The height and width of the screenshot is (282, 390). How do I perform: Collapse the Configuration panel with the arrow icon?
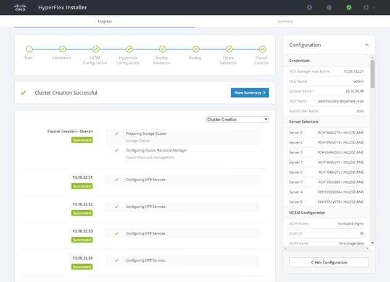[367, 45]
